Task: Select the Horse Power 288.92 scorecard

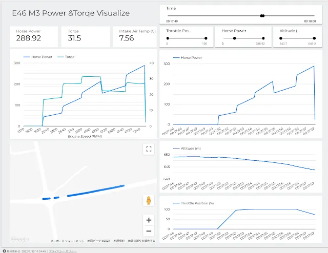Action: click(x=34, y=36)
